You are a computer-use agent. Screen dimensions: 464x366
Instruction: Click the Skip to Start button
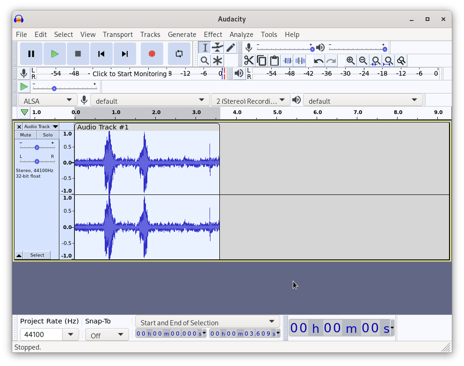(101, 54)
